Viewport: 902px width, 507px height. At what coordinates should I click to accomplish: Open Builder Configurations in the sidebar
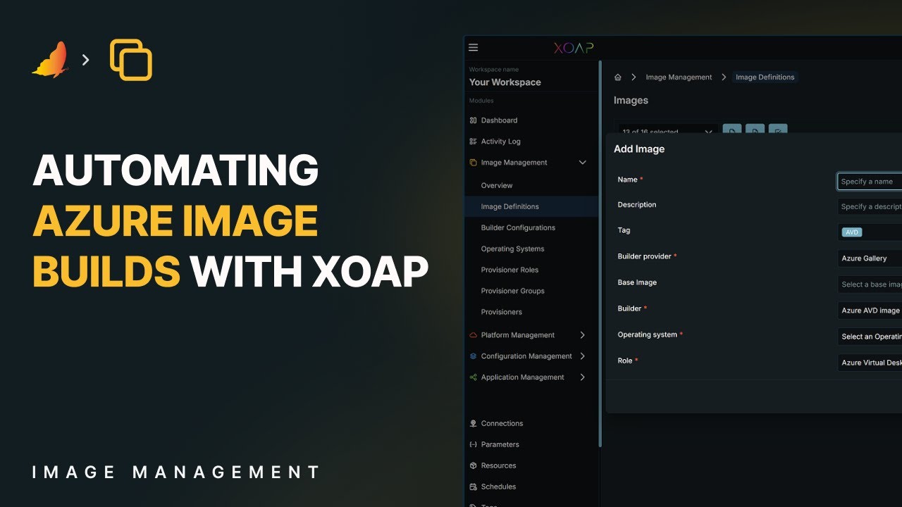[x=518, y=227]
